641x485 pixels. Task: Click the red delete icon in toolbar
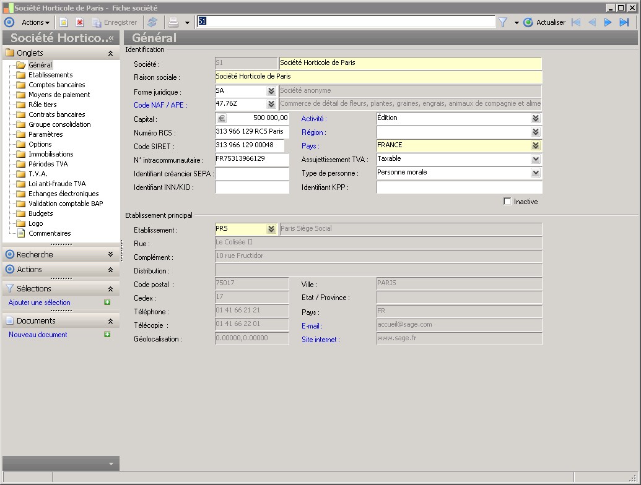(80, 22)
